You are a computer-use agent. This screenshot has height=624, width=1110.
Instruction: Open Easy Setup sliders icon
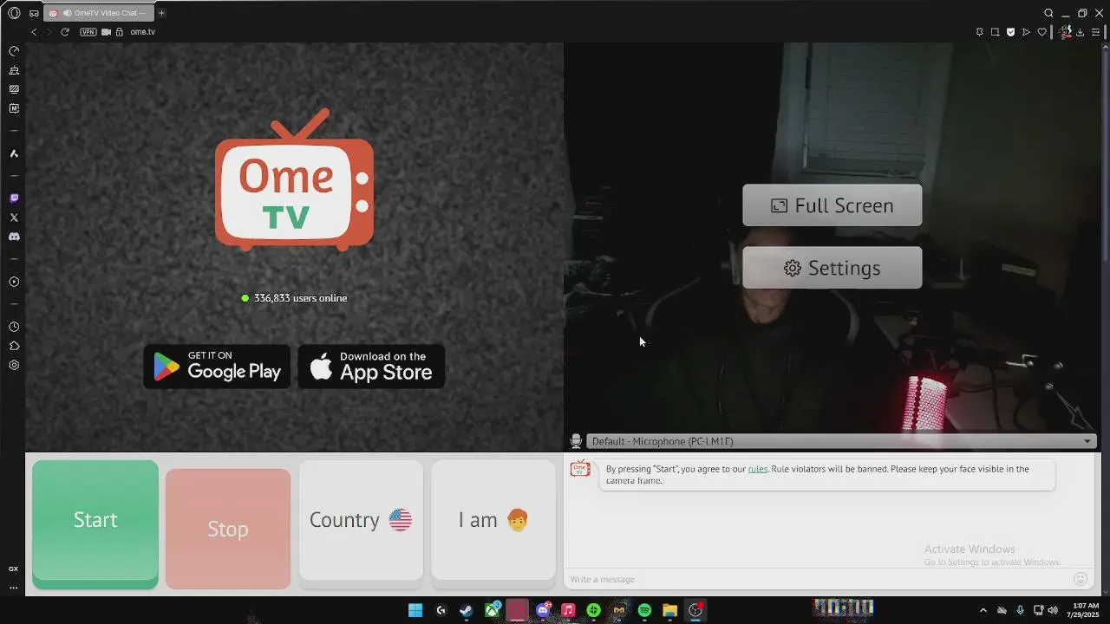click(x=1096, y=32)
